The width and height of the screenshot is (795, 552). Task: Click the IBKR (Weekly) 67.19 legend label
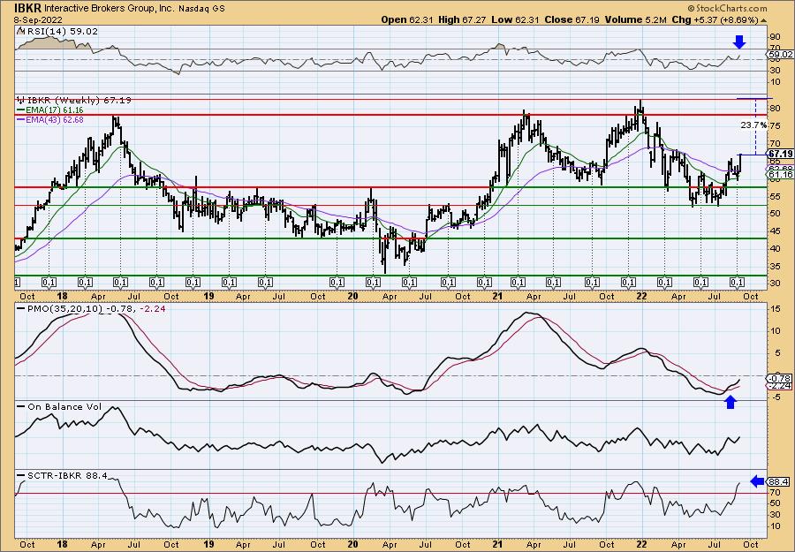click(78, 101)
